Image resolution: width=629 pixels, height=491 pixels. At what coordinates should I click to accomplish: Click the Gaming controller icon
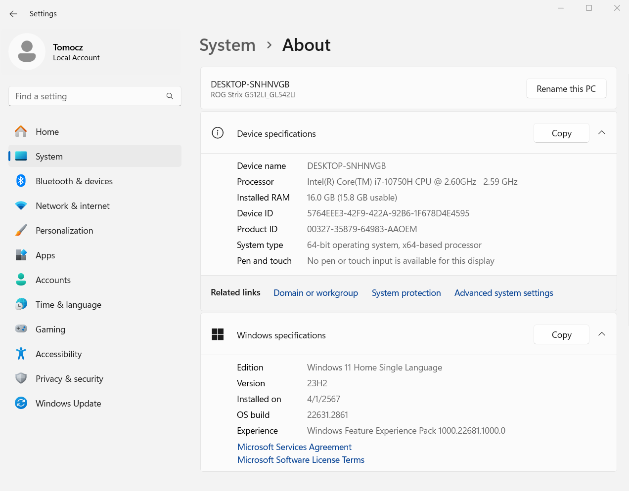point(21,328)
